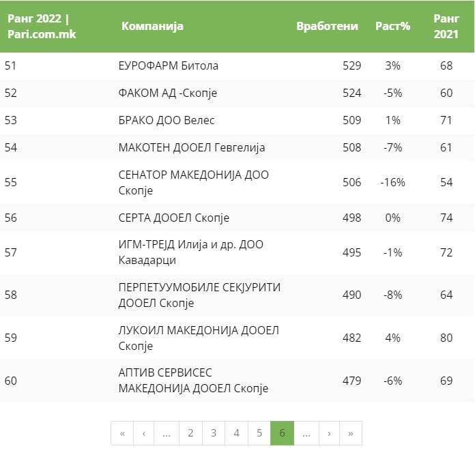Go to first page with « button
Viewport: 475px width, 470px height.
tap(122, 433)
